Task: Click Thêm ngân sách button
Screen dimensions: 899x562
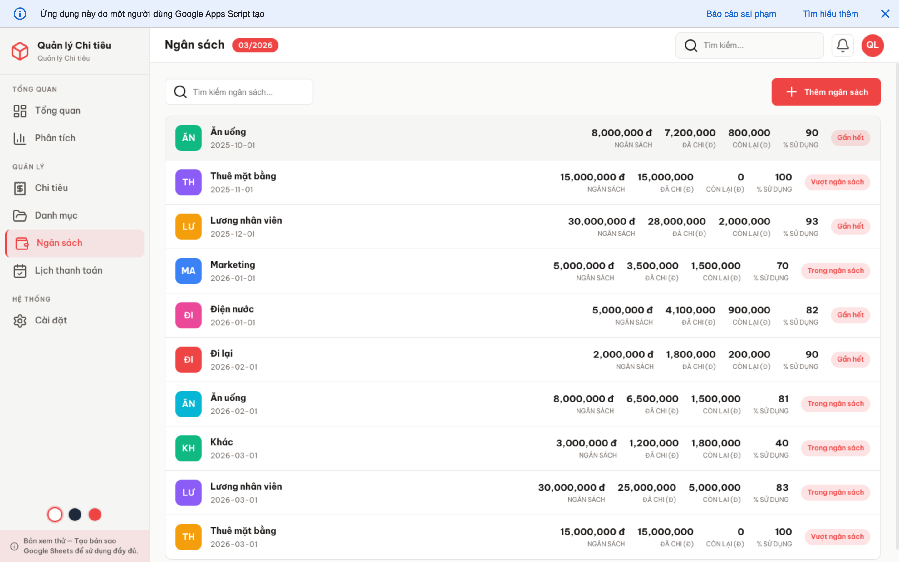Action: [826, 92]
